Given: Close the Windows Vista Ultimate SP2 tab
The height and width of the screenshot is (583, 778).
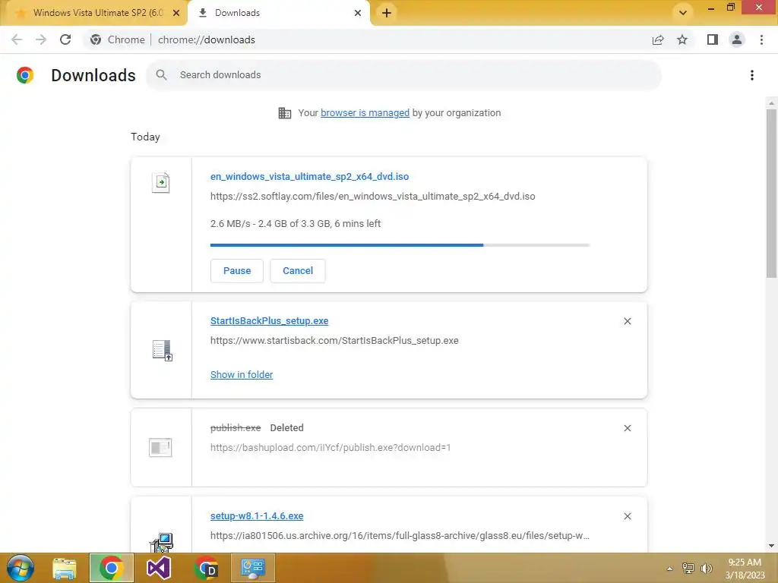Looking at the screenshot, I should pos(176,13).
